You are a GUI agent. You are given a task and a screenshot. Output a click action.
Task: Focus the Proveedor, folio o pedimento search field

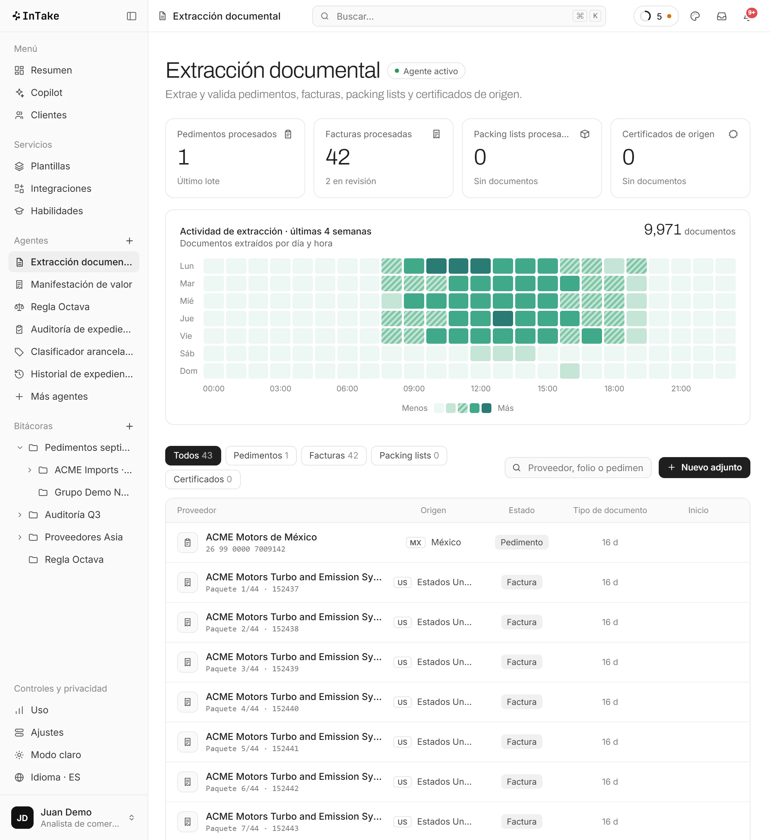pos(577,468)
